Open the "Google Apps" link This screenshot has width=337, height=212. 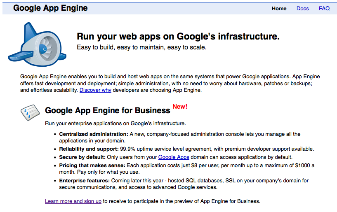point(174,157)
